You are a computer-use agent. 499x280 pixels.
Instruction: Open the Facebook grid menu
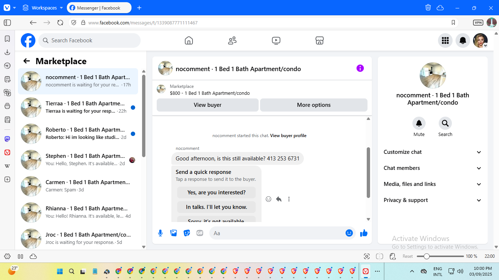coord(445,40)
